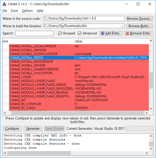This screenshot has width=156, height=158.
Task: Select CMAKE_MODULE_LINKER_FLAGS_DEBUG entry
Action: tap(38, 85)
